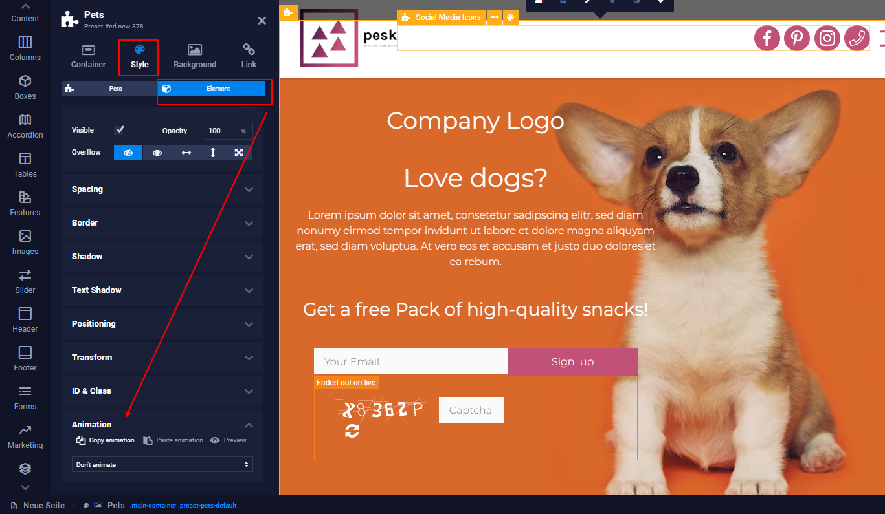Open the Columns panel in sidebar
This screenshot has height=514, width=885.
25,48
